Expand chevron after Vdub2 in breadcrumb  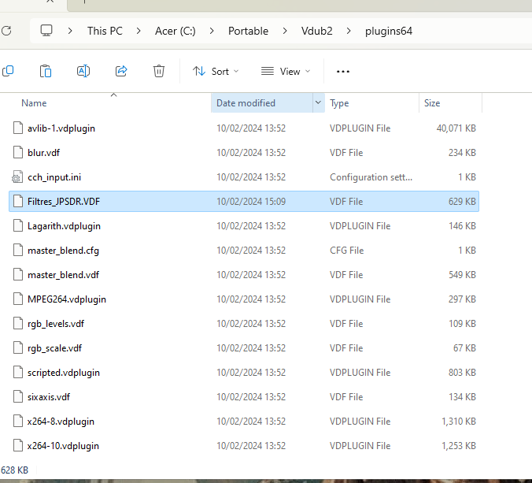tap(349, 31)
